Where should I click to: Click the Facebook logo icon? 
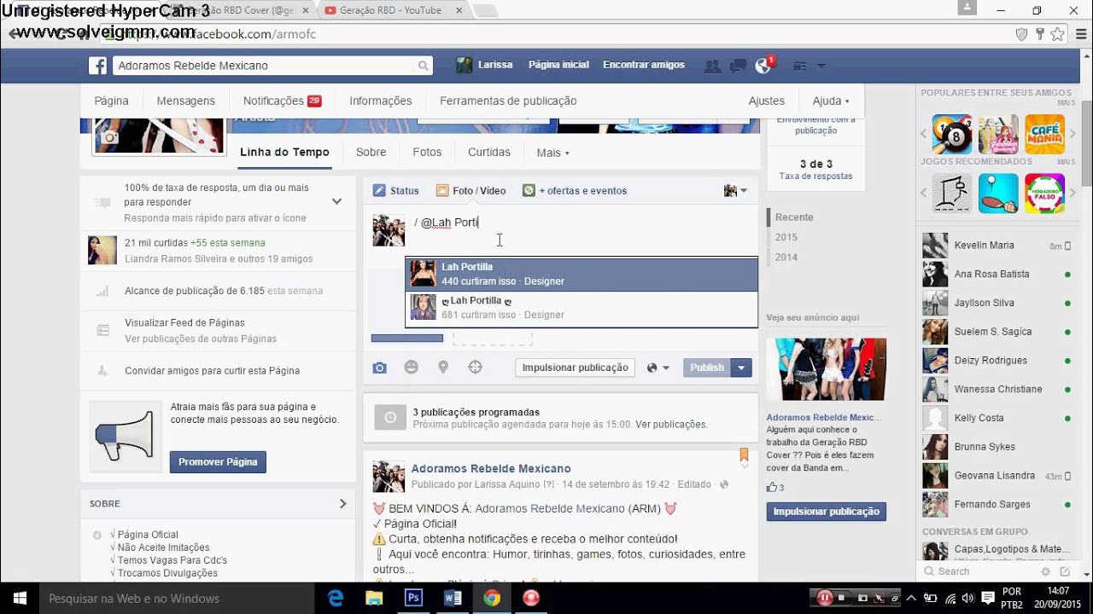tap(98, 66)
